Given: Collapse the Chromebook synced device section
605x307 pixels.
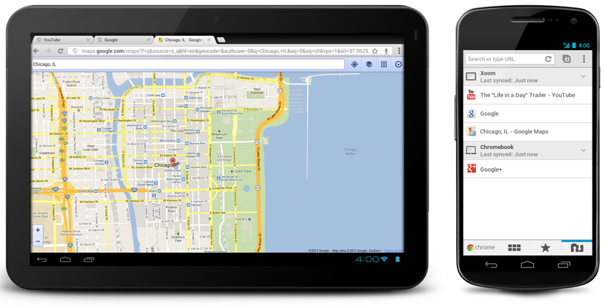Looking at the screenshot, I should point(584,150).
